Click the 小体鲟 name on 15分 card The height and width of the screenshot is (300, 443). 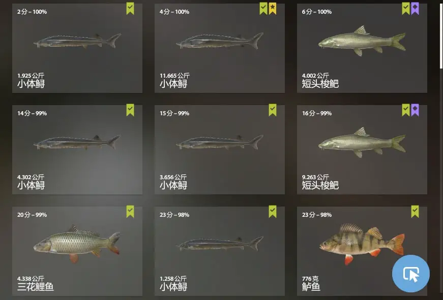pos(173,185)
